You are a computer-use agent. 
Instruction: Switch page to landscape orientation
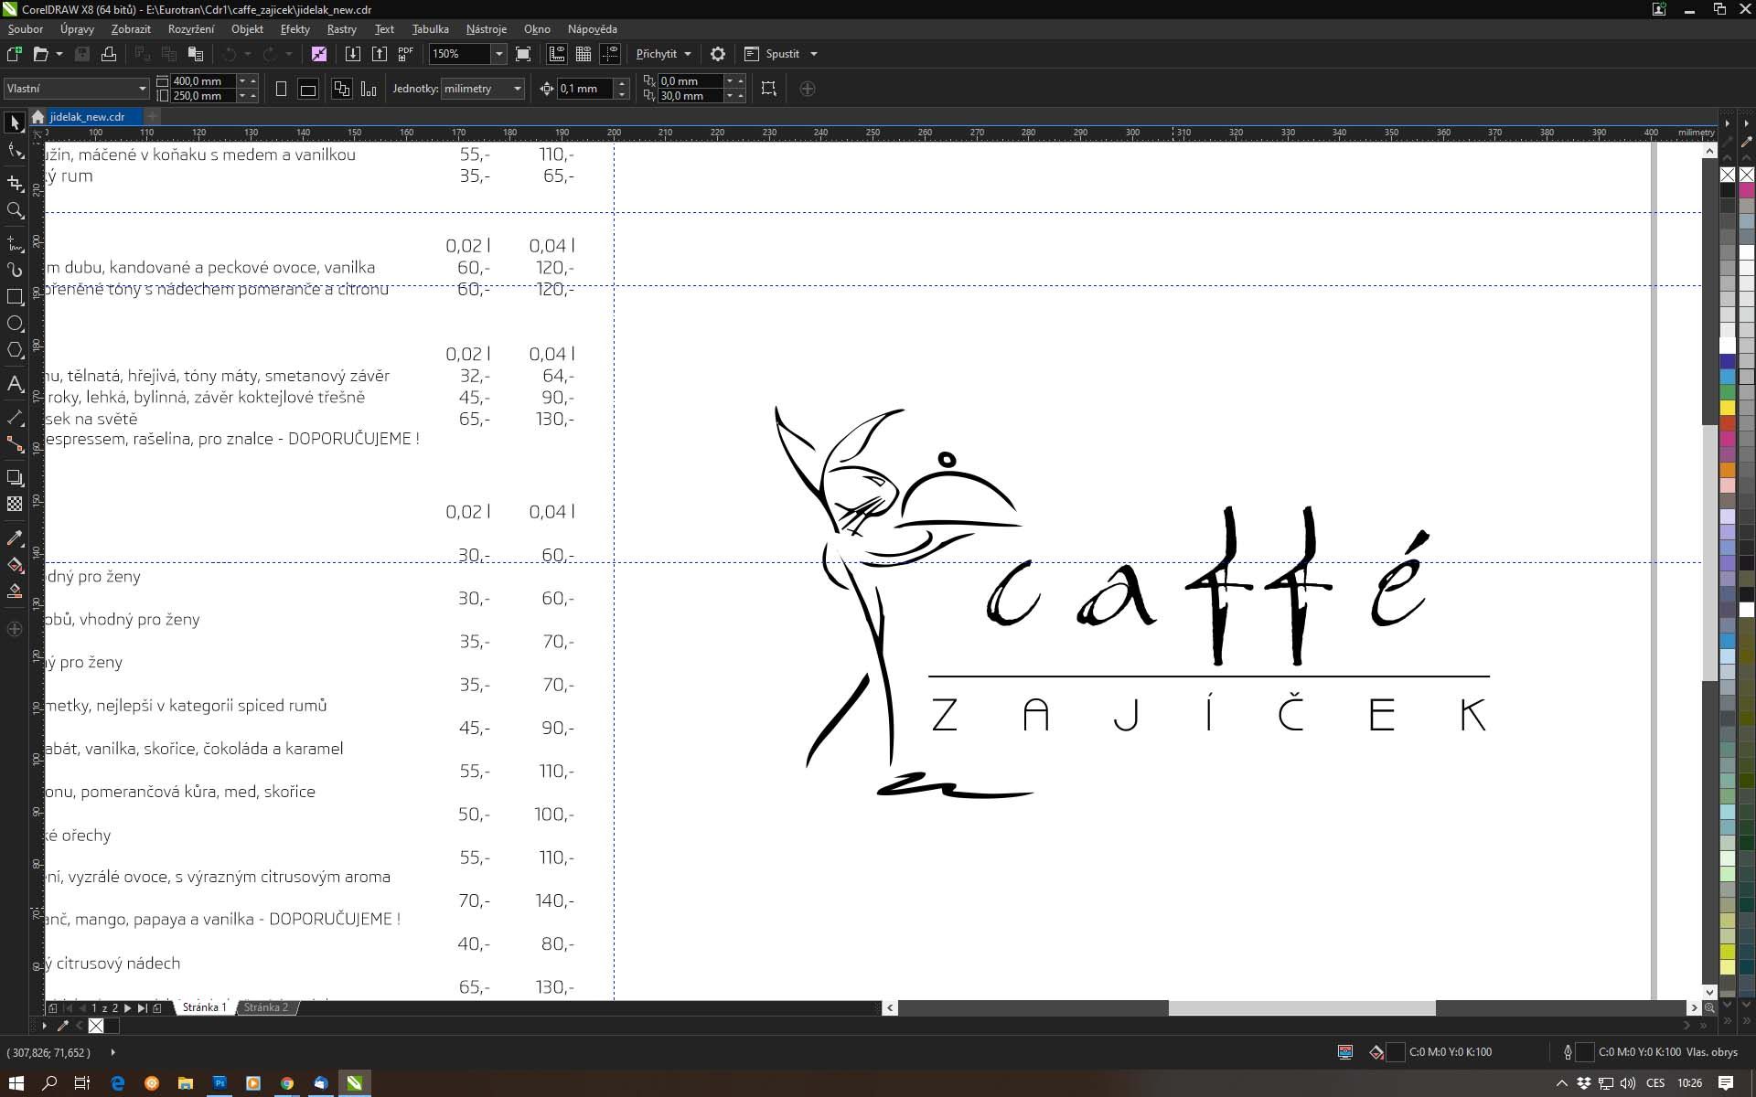308,89
